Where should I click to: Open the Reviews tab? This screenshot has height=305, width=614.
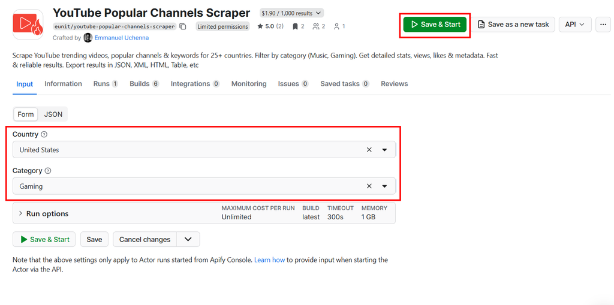395,84
